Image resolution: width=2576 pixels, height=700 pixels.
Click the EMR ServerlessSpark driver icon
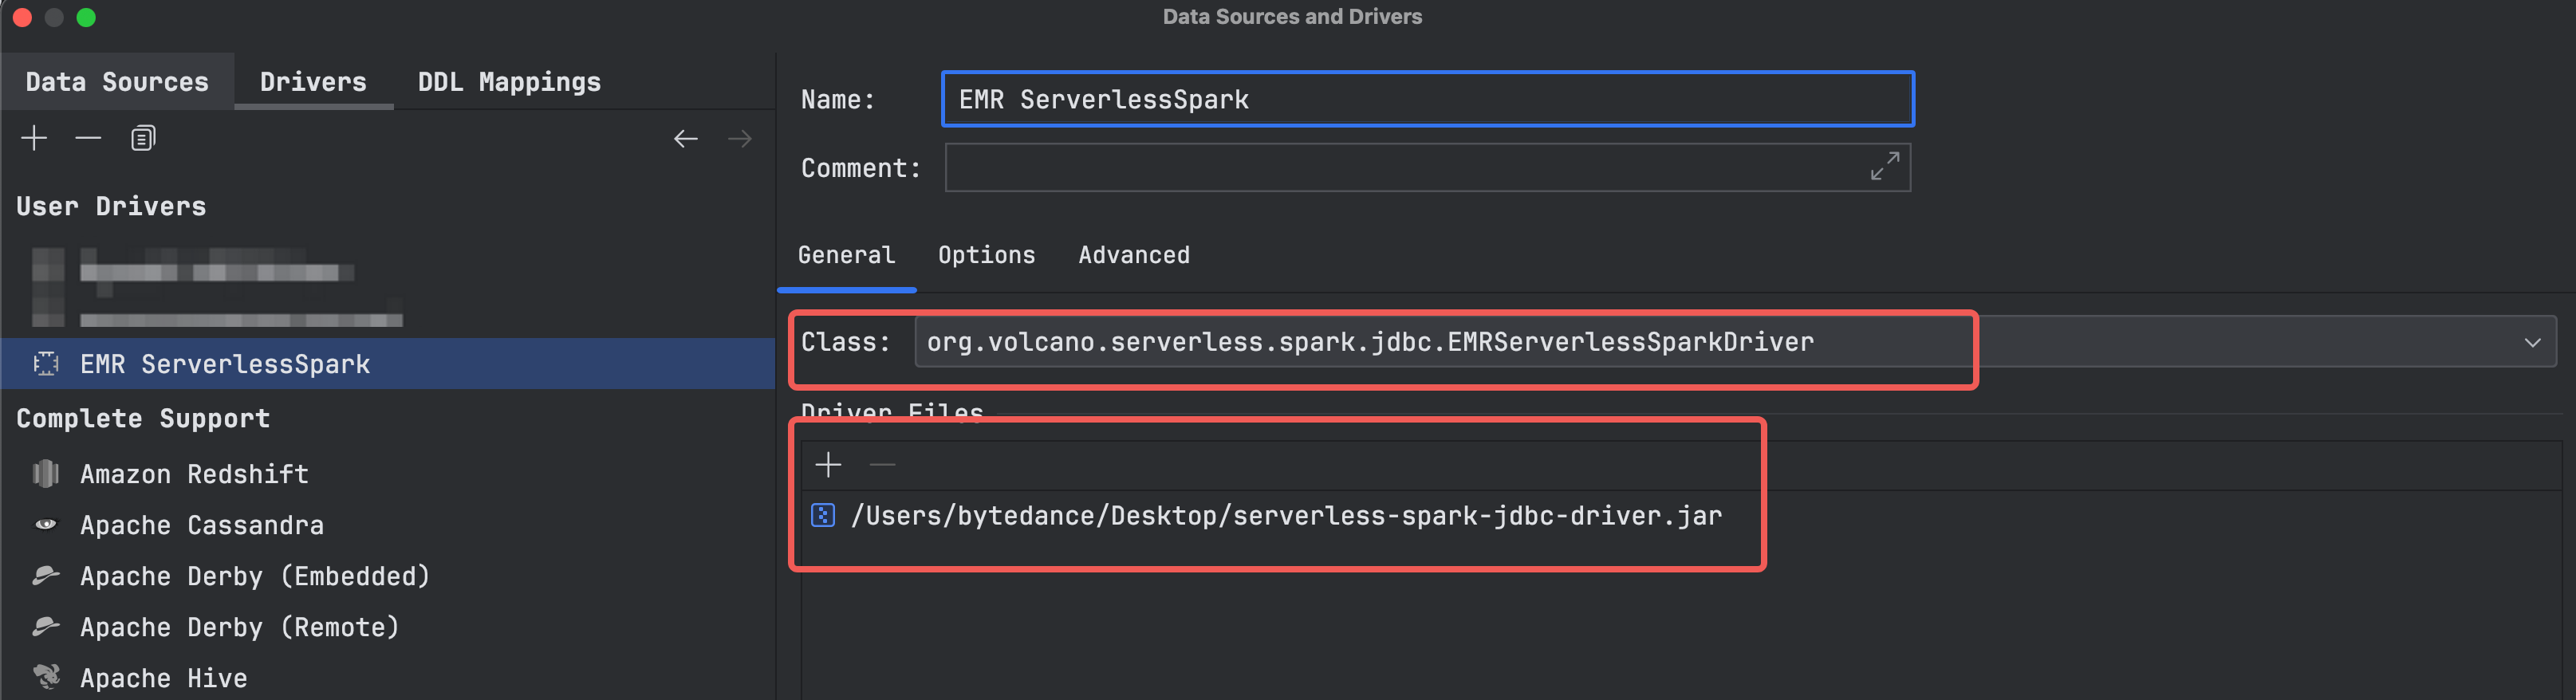pos(46,364)
